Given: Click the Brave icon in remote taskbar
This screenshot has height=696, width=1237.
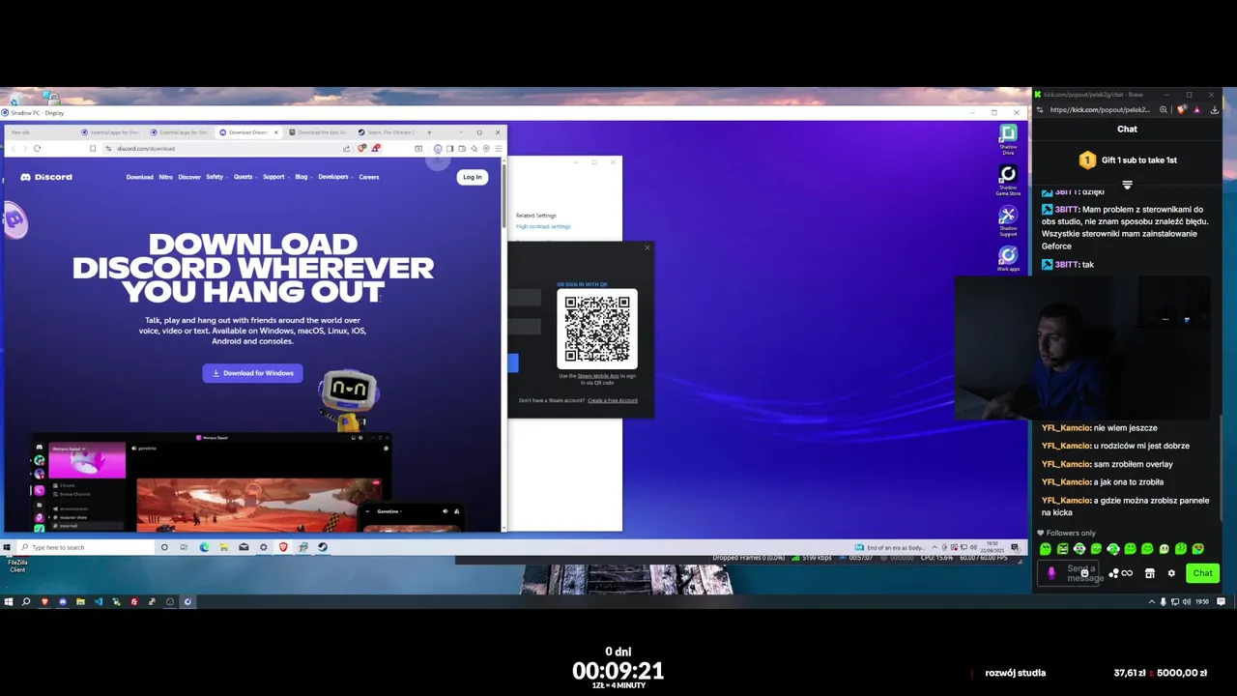Looking at the screenshot, I should 283,547.
